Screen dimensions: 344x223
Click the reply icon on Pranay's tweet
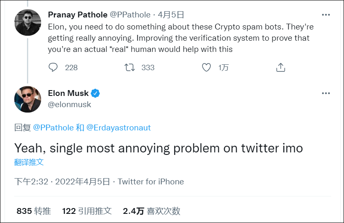click(53, 67)
